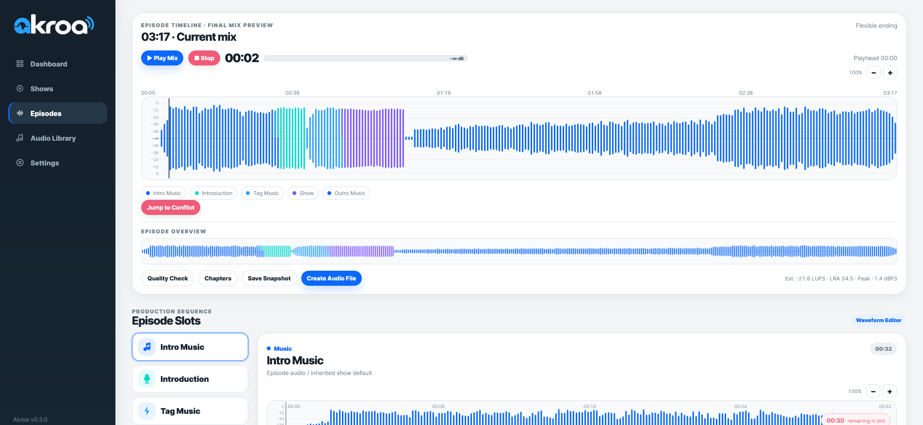
Task: Click the Tag Music legend chip
Action: (x=262, y=193)
